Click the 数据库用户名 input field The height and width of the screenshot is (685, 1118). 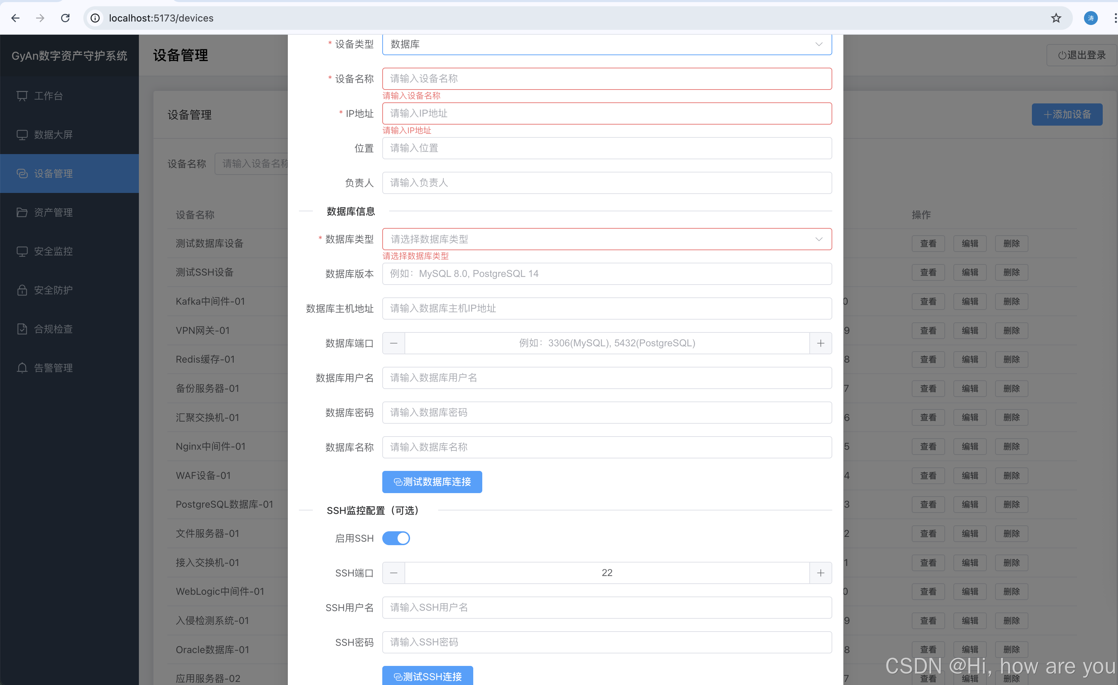[x=606, y=378]
